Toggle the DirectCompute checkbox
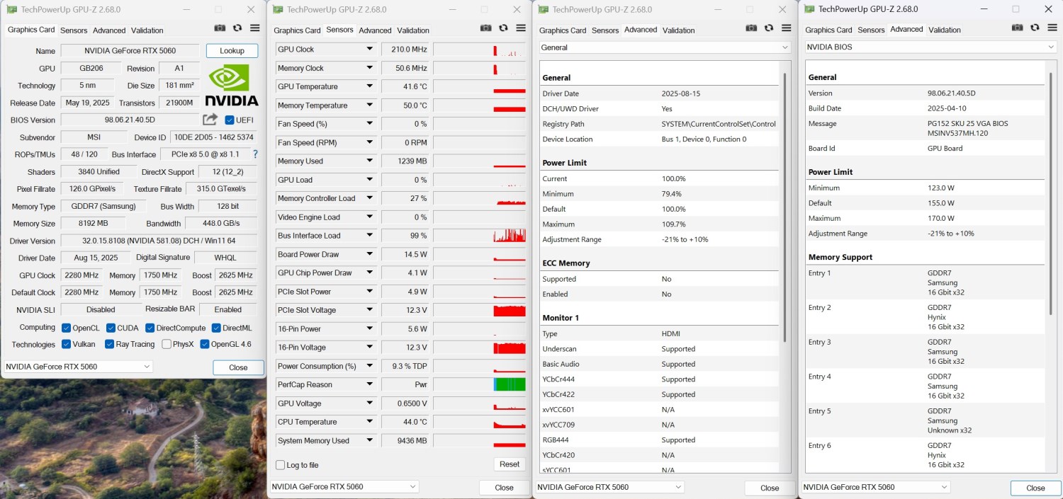This screenshot has height=499, width=1063. 150,328
